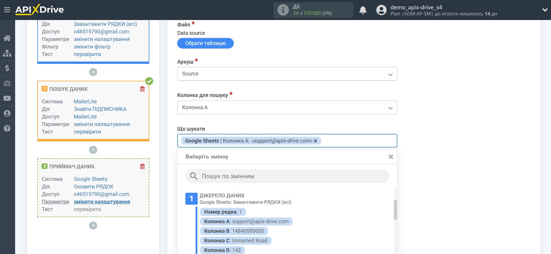Viewport: 551px width, 254px height.
Task: Open the hamburger menu
Action: click(x=7, y=10)
